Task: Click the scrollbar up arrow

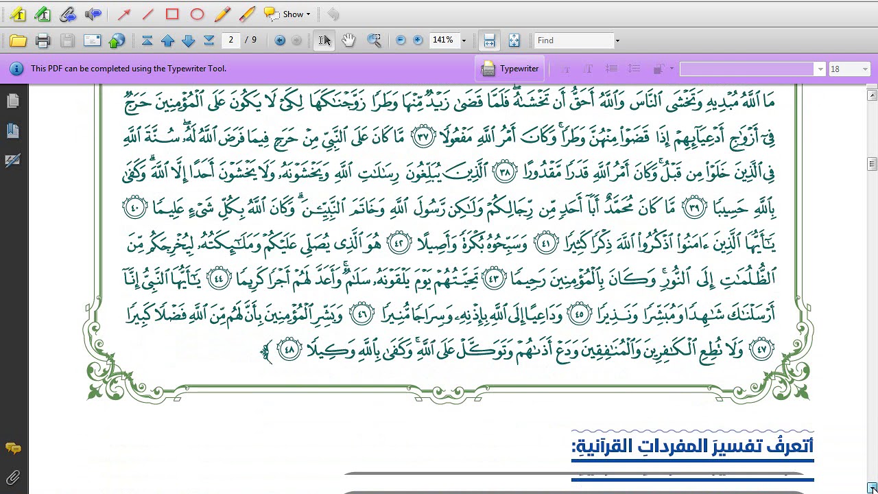Action: click(872, 94)
